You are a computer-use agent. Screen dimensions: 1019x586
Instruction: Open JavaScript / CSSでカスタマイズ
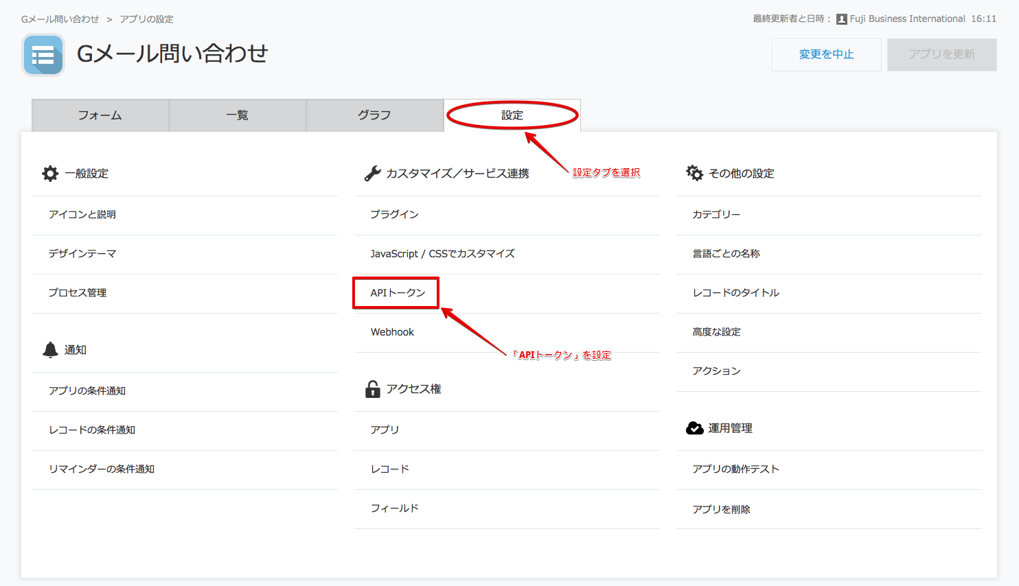tap(442, 254)
